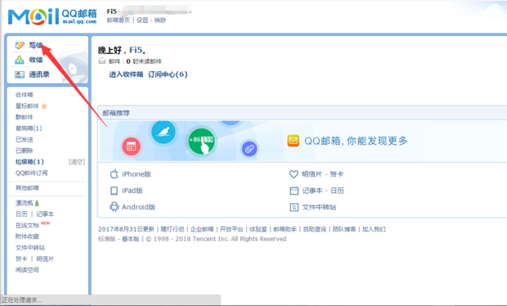Open 贺卡 in sidebar
This screenshot has width=507, height=306.
pos(21,259)
